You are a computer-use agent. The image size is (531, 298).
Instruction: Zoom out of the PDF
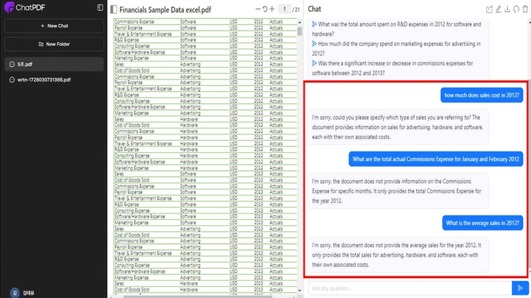258,9
